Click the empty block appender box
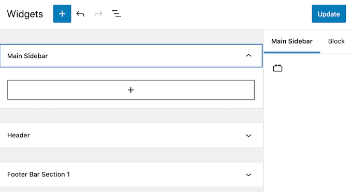Image resolution: width=352 pixels, height=192 pixels. coord(131,90)
